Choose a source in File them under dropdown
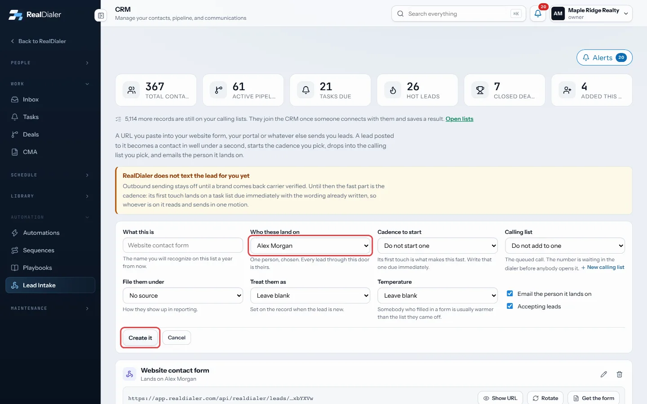 (x=183, y=295)
